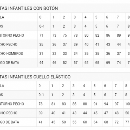The width and height of the screenshot is (130, 130).
Task: Click the BATAS INFANTILES CON BOTÓN table heading
Action: point(29,8)
